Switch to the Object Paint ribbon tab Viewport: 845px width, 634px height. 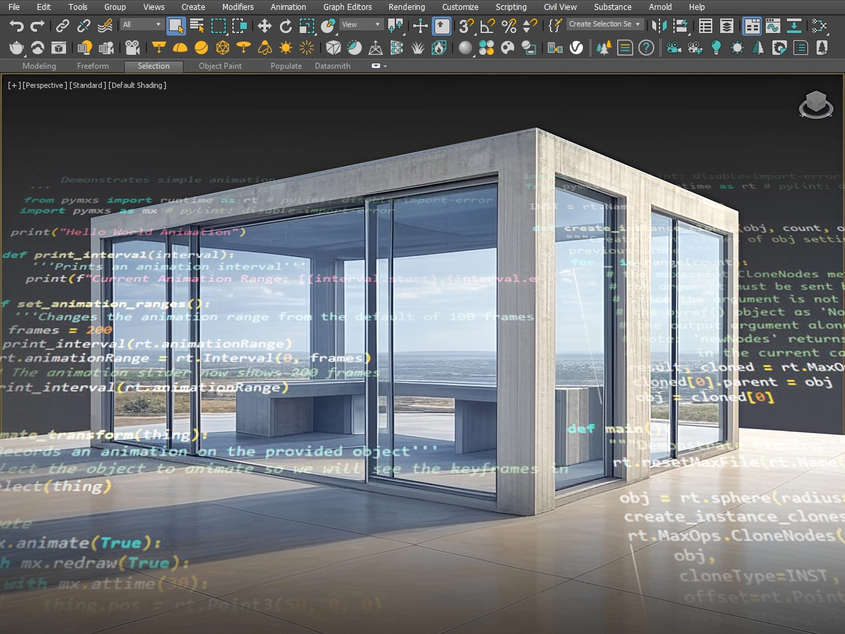pos(220,66)
